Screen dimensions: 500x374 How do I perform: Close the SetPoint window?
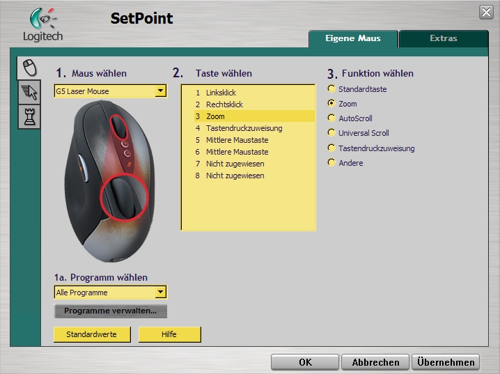click(x=486, y=12)
